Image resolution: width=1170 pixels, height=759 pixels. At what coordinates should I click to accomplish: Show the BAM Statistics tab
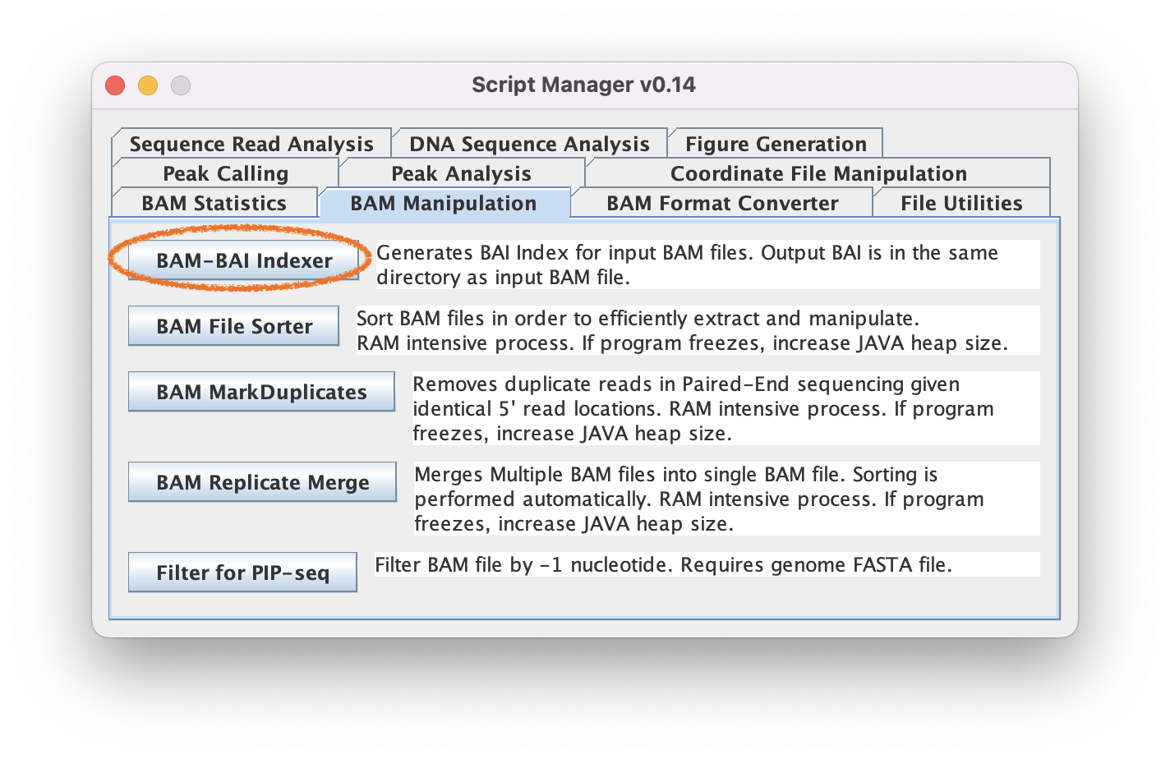coord(214,203)
